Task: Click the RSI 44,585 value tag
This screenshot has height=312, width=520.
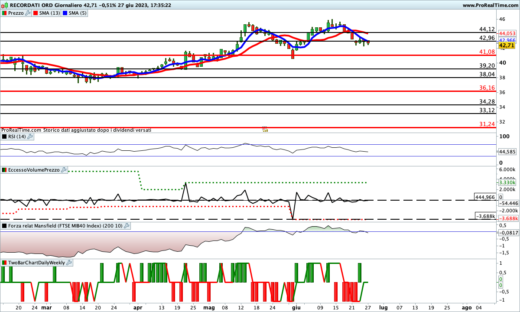Action: [507, 152]
